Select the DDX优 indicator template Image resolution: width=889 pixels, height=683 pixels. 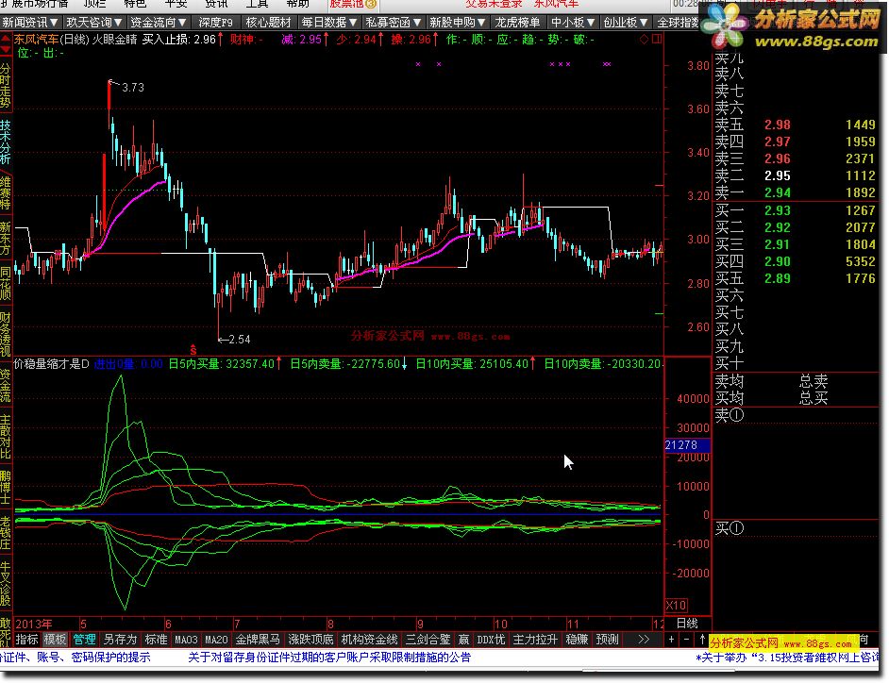point(491,640)
